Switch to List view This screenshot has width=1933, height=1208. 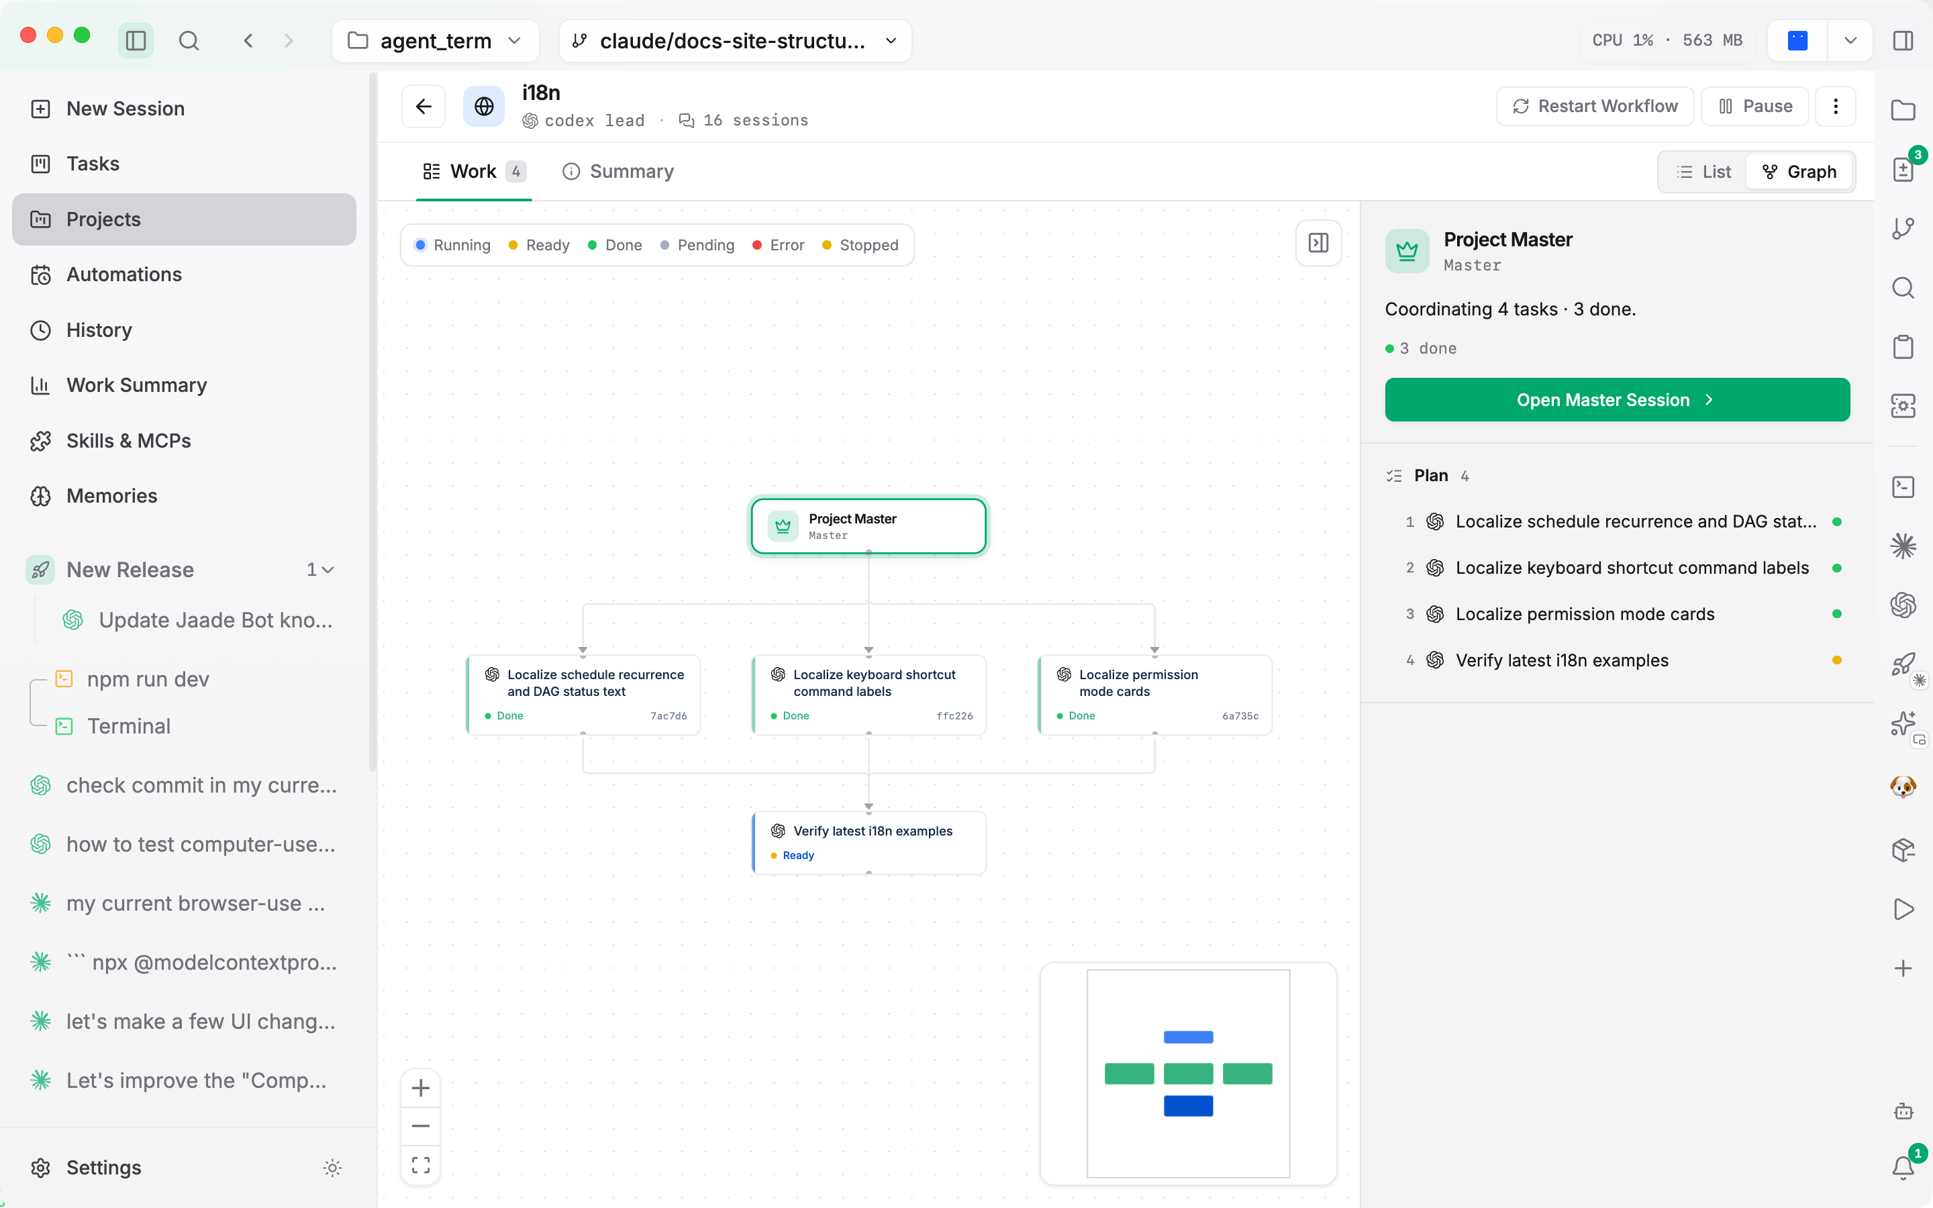1703,172
